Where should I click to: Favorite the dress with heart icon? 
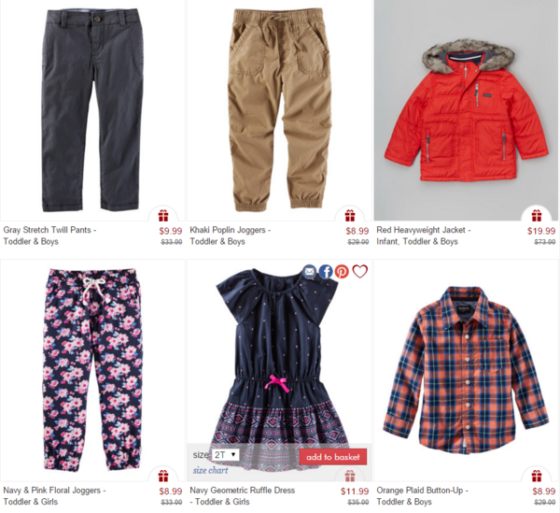coord(359,272)
